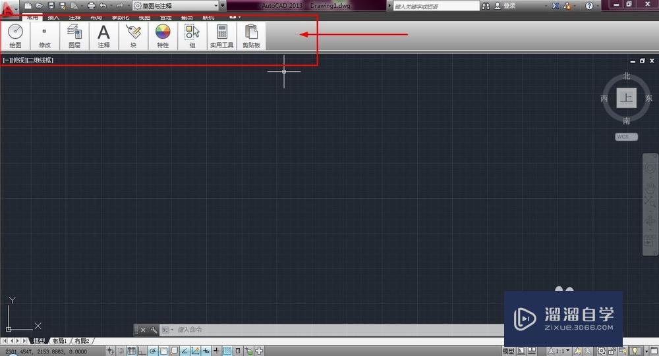The height and width of the screenshot is (356, 659).
Task: Toggle transparency display in status bar
Action: pos(227,351)
